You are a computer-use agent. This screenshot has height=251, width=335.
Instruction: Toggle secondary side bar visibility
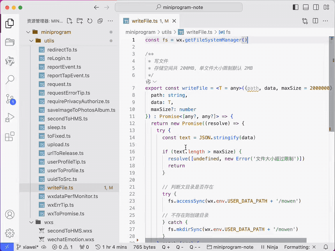[x=316, y=7]
